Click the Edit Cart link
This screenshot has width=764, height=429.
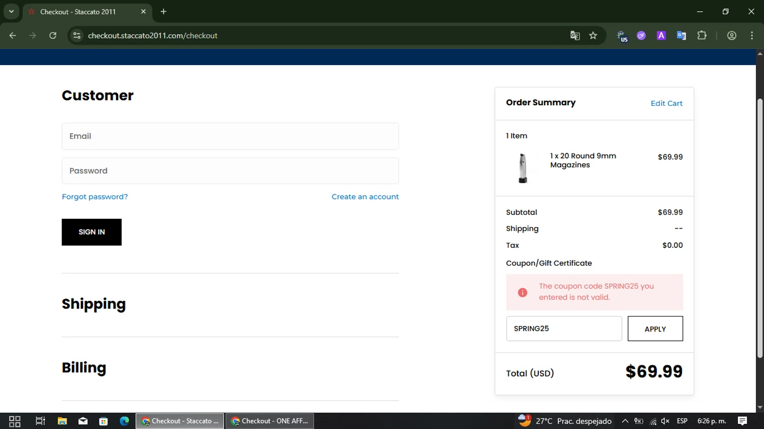[x=666, y=103]
